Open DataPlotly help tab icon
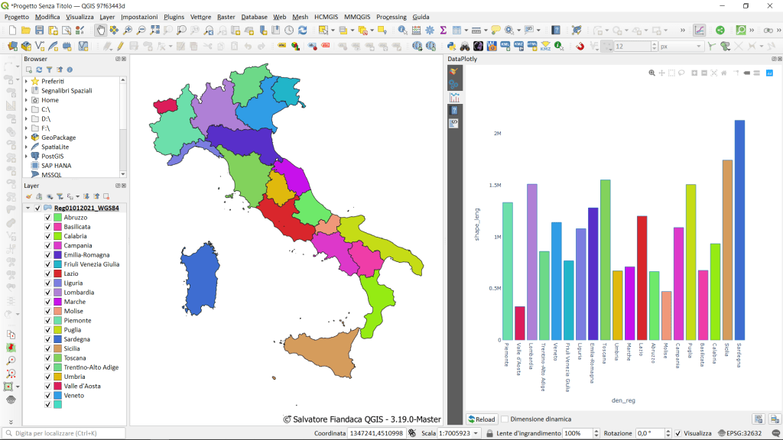The width and height of the screenshot is (783, 440). (454, 110)
